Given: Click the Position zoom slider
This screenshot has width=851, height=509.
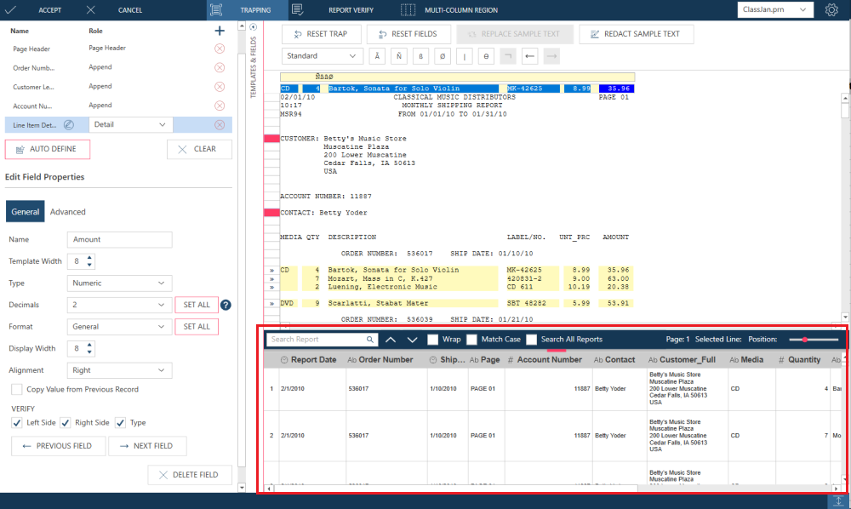Looking at the screenshot, I should click(x=808, y=340).
